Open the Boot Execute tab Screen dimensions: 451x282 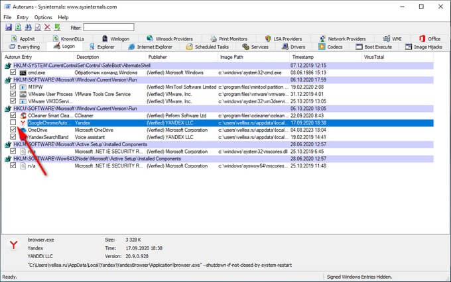pos(374,47)
